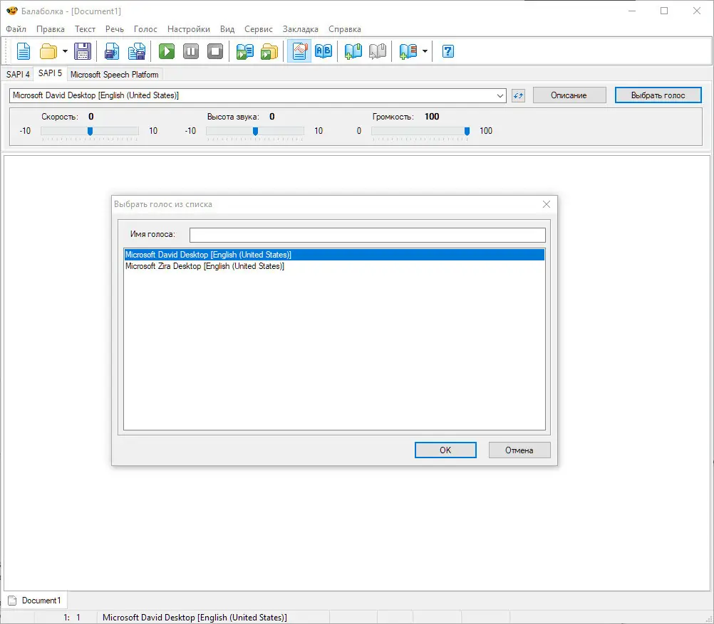This screenshot has width=714, height=624.
Task: Click Отмена to cancel dialog
Action: tap(519, 450)
